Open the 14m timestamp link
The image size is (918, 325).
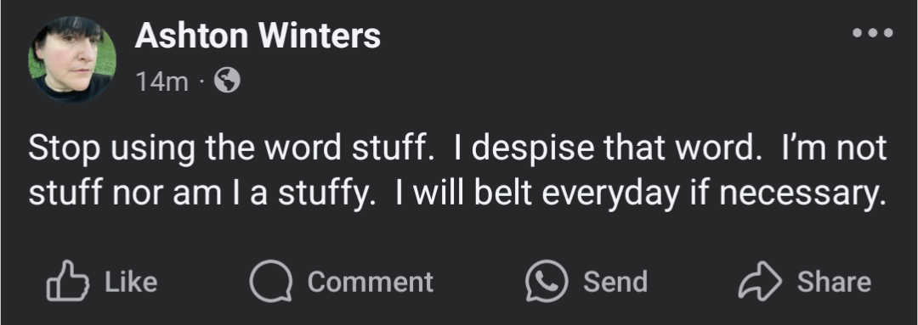point(162,81)
